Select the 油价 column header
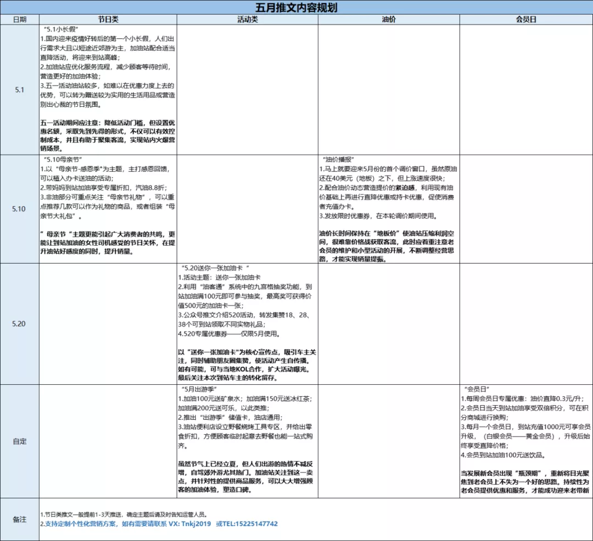593x541 pixels. pyautogui.click(x=388, y=19)
